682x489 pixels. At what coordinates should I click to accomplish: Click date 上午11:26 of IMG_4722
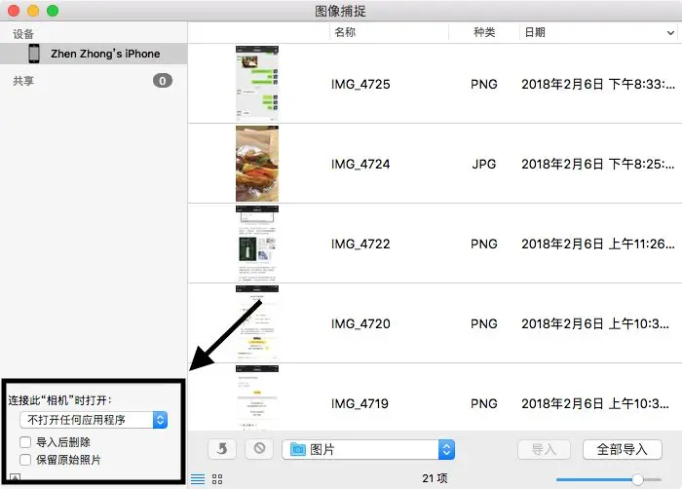coord(598,244)
